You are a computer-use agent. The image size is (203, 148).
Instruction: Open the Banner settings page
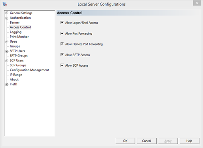pyautogui.click(x=15, y=22)
